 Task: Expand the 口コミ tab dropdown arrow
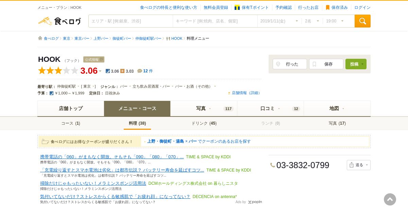pyautogui.click(x=279, y=109)
